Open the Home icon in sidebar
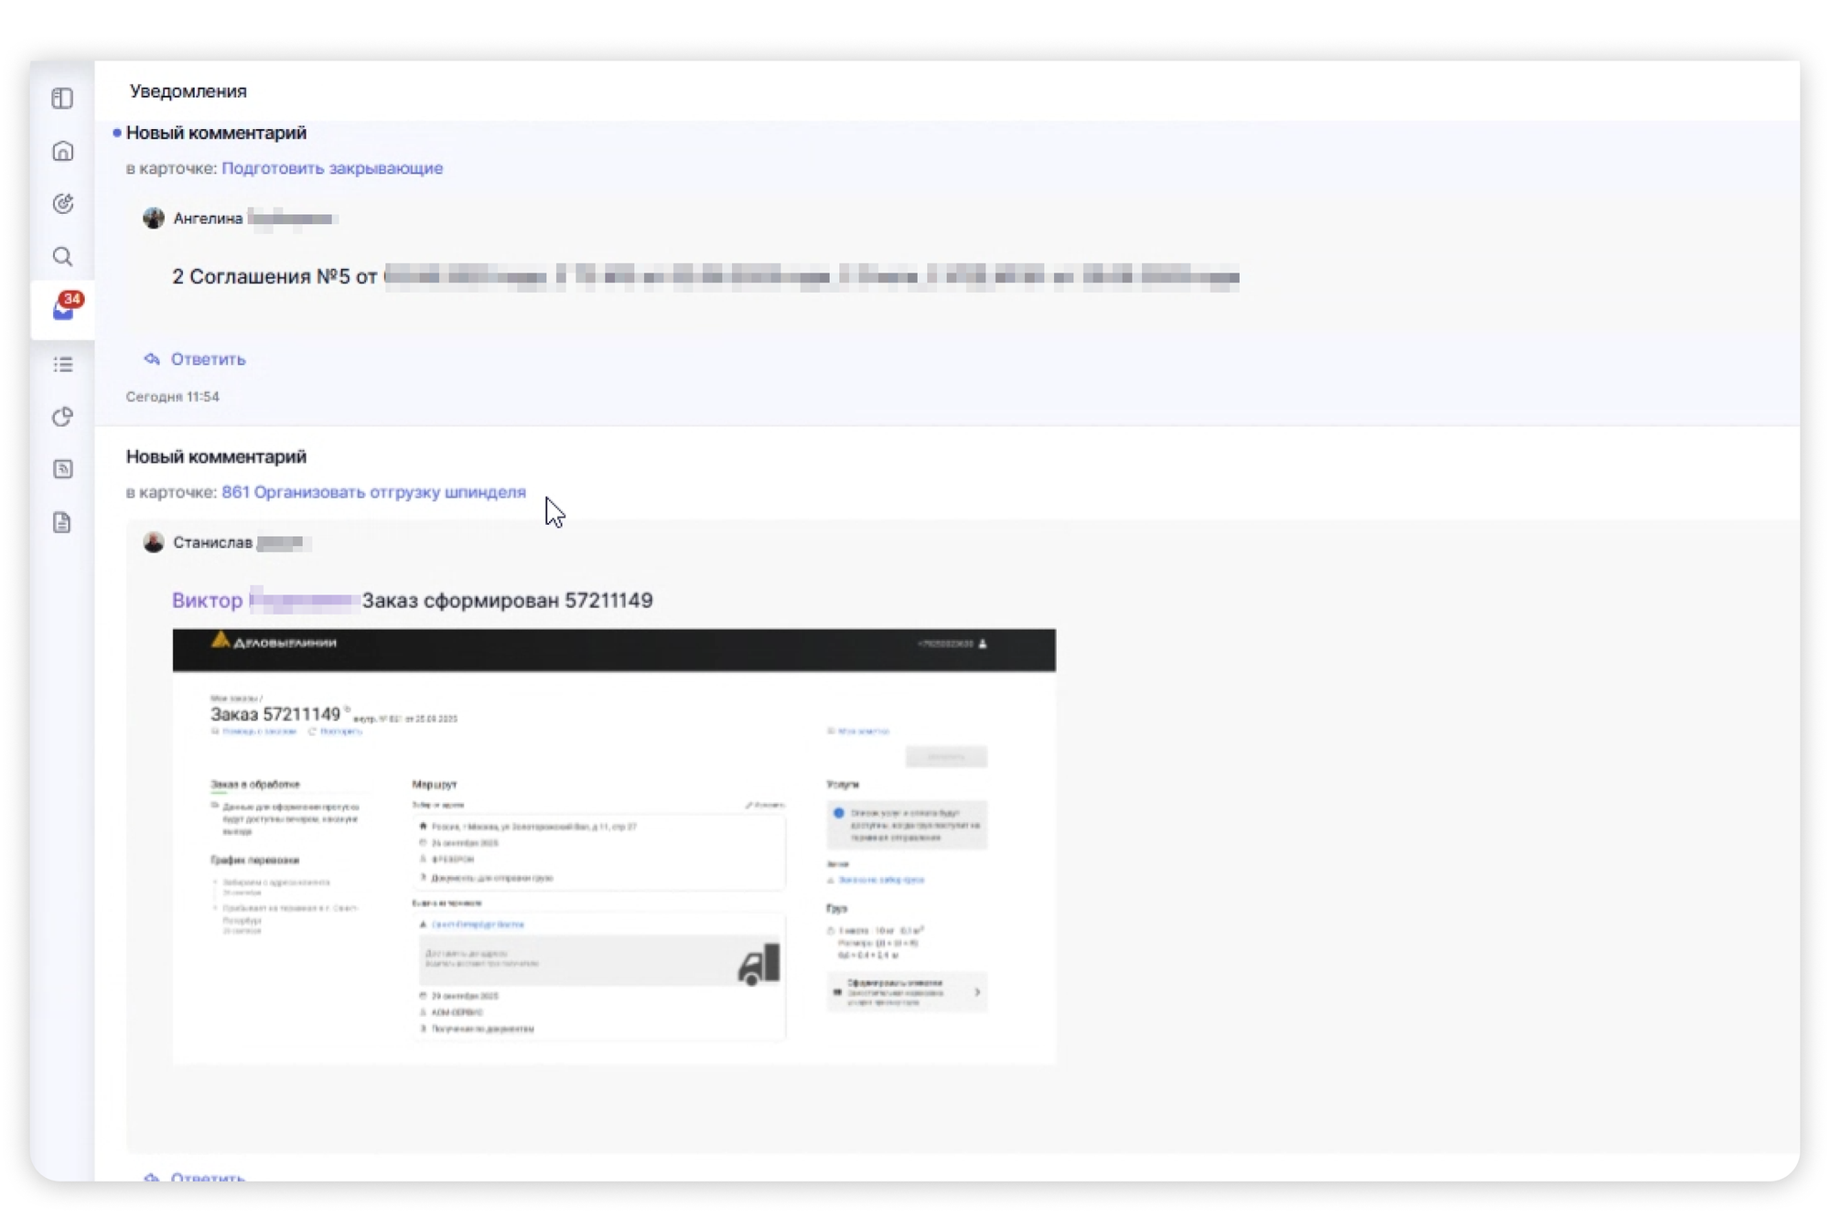1830x1219 pixels. 62,151
